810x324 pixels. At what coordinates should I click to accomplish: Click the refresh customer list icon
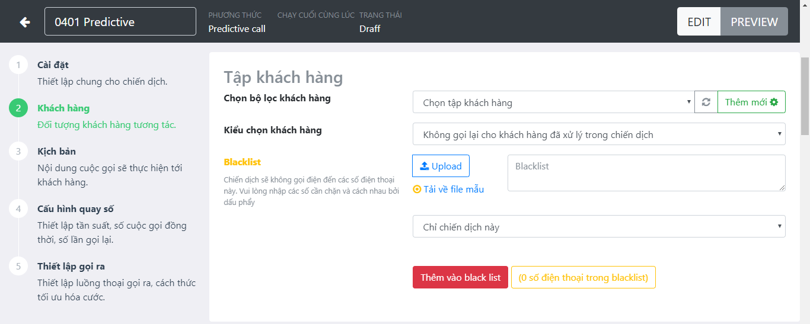706,102
